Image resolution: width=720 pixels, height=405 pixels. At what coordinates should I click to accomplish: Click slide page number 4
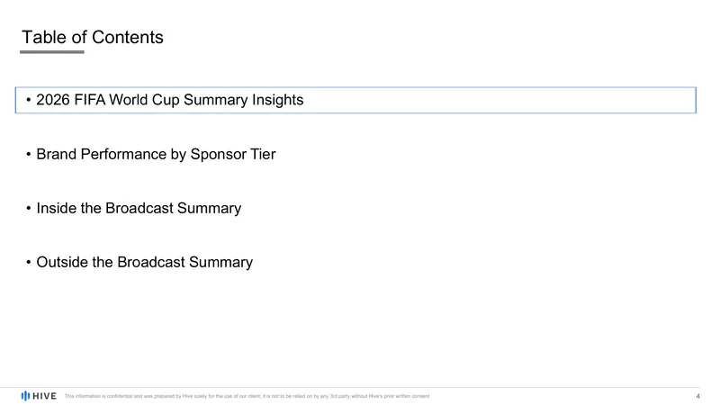click(x=698, y=396)
